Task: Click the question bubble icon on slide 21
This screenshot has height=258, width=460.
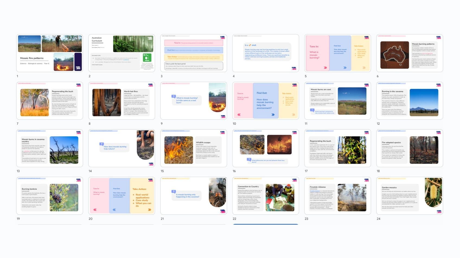Action: [174, 191]
